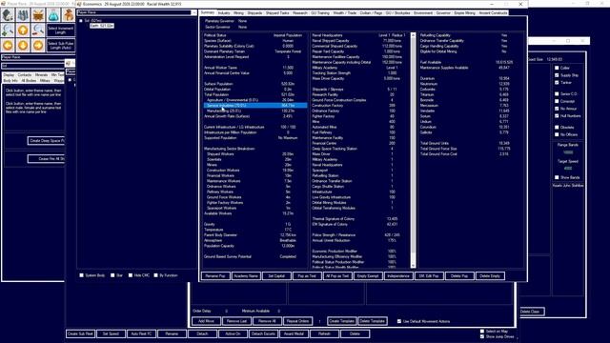This screenshot has width=610, height=343.
Task: Toggle the System Body checkbox
Action: pyautogui.click(x=81, y=275)
